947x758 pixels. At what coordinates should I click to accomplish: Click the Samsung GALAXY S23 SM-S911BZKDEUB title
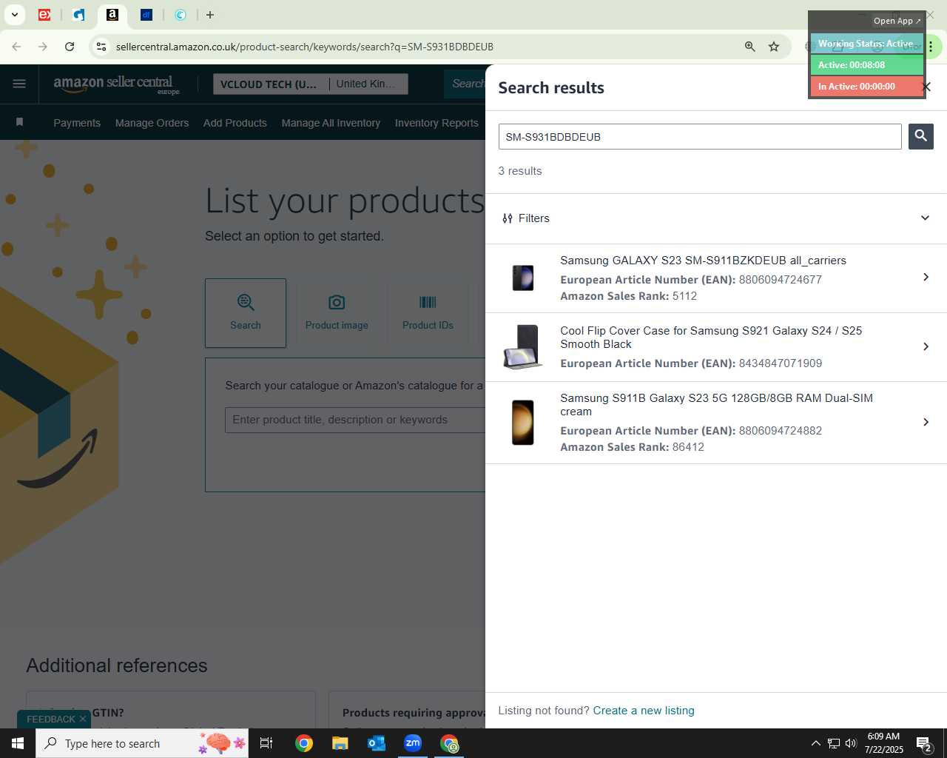pyautogui.click(x=703, y=261)
